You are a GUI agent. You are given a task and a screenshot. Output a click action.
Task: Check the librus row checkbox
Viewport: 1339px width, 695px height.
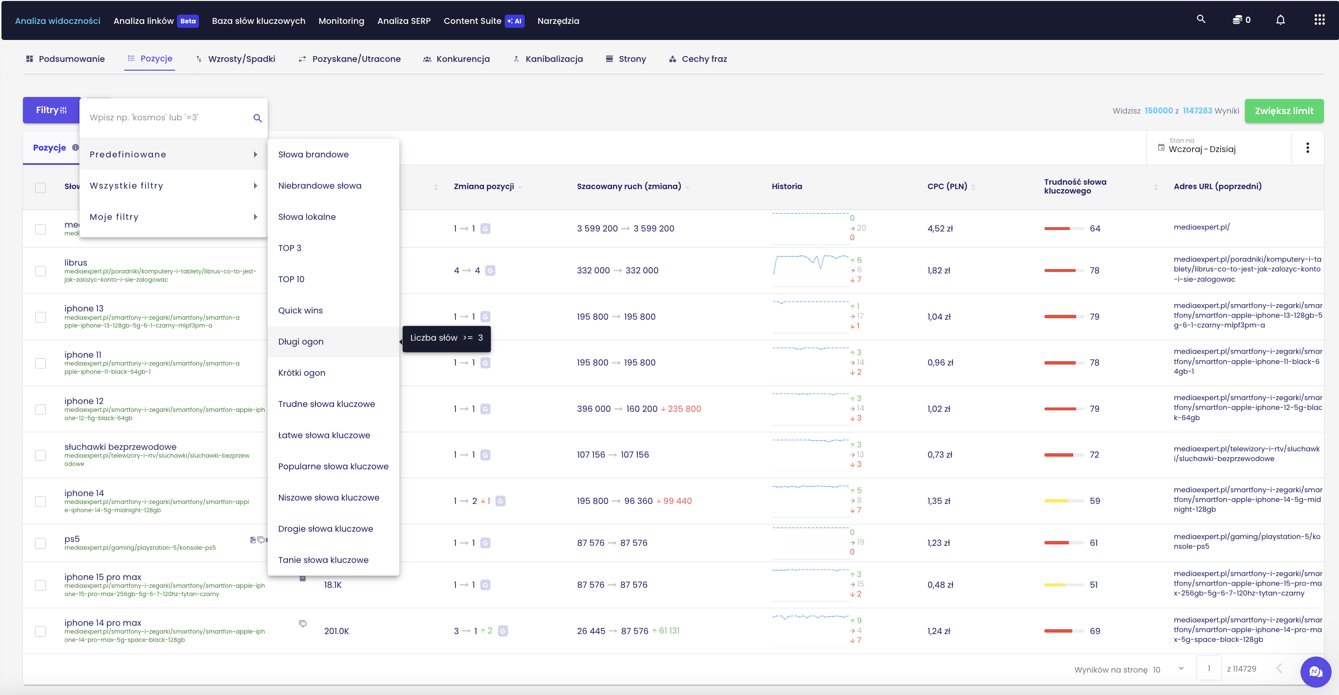(40, 271)
